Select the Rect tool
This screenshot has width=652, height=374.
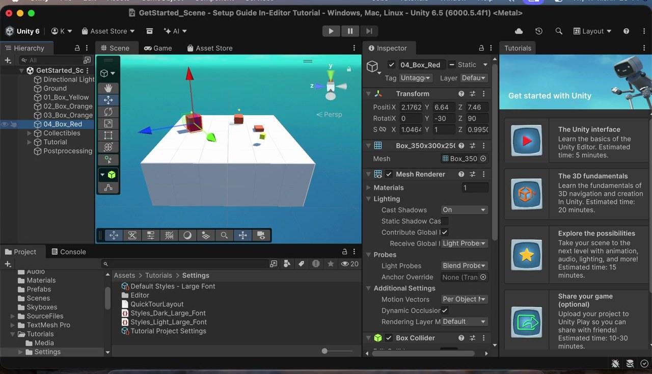click(x=108, y=135)
